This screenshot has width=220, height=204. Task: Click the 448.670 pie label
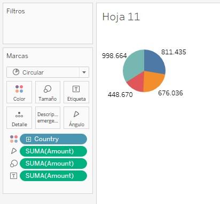(120, 94)
